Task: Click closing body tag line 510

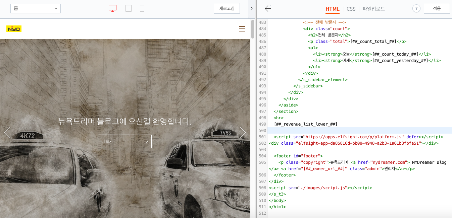Action: pos(277,201)
